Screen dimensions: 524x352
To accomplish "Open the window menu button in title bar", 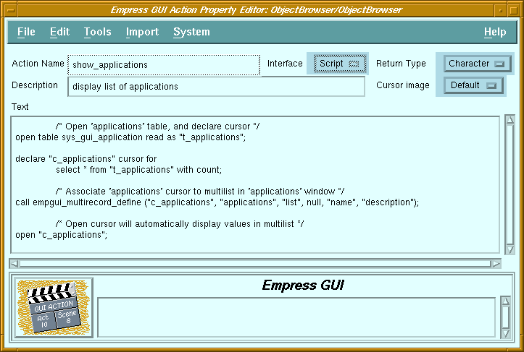I will (10, 10).
